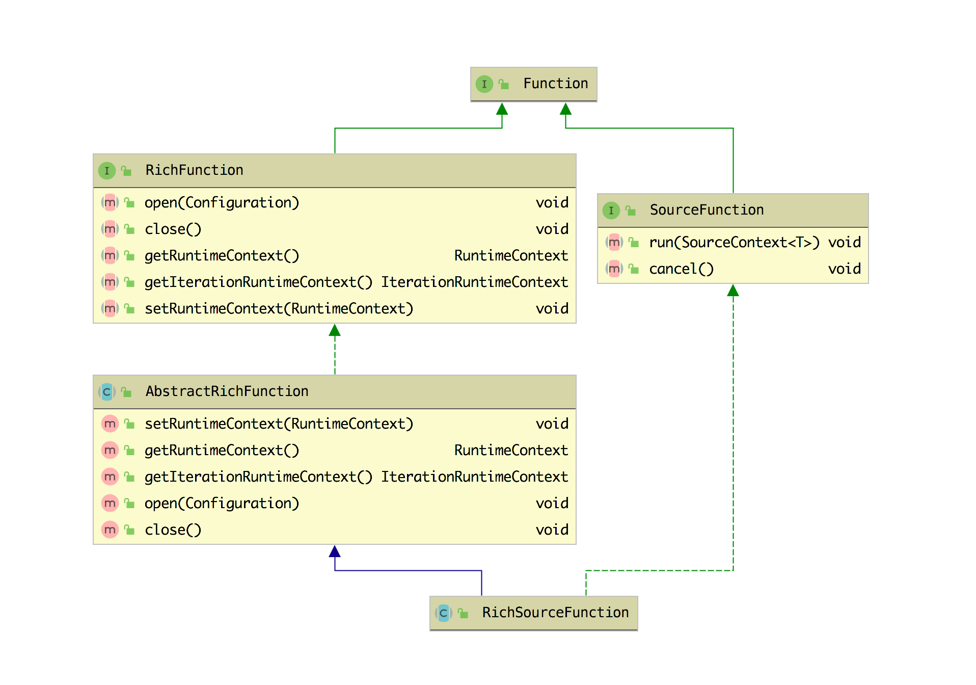Click the interface icon beside SourceFunction
Screen dimensions: 976x685
point(611,210)
